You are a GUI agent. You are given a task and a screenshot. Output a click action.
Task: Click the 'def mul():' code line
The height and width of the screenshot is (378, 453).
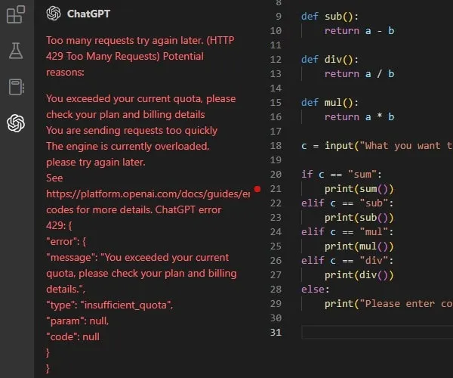coord(330,103)
